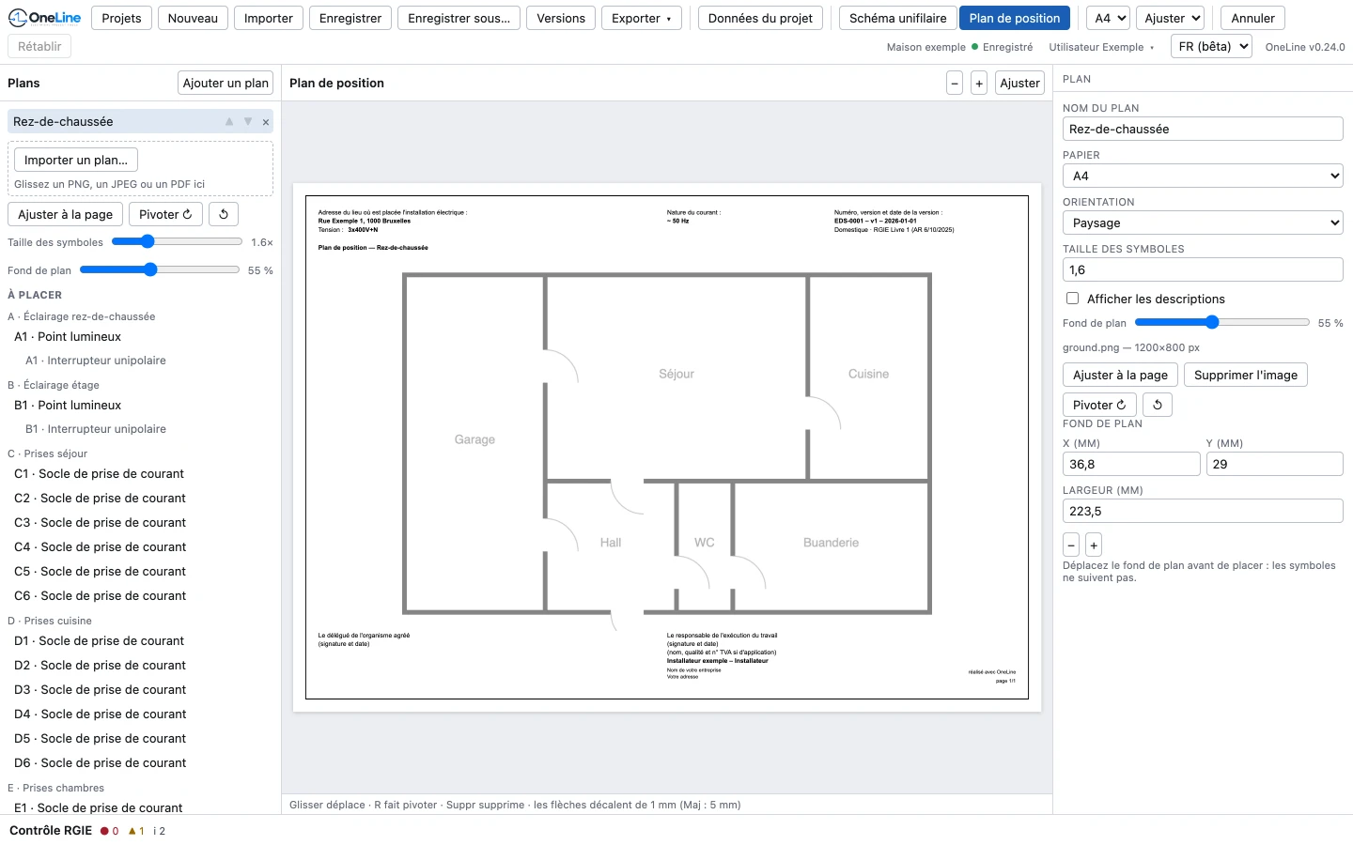Select C4 · Socle de prise de courant
This screenshot has height=845, width=1353.
(x=141, y=547)
